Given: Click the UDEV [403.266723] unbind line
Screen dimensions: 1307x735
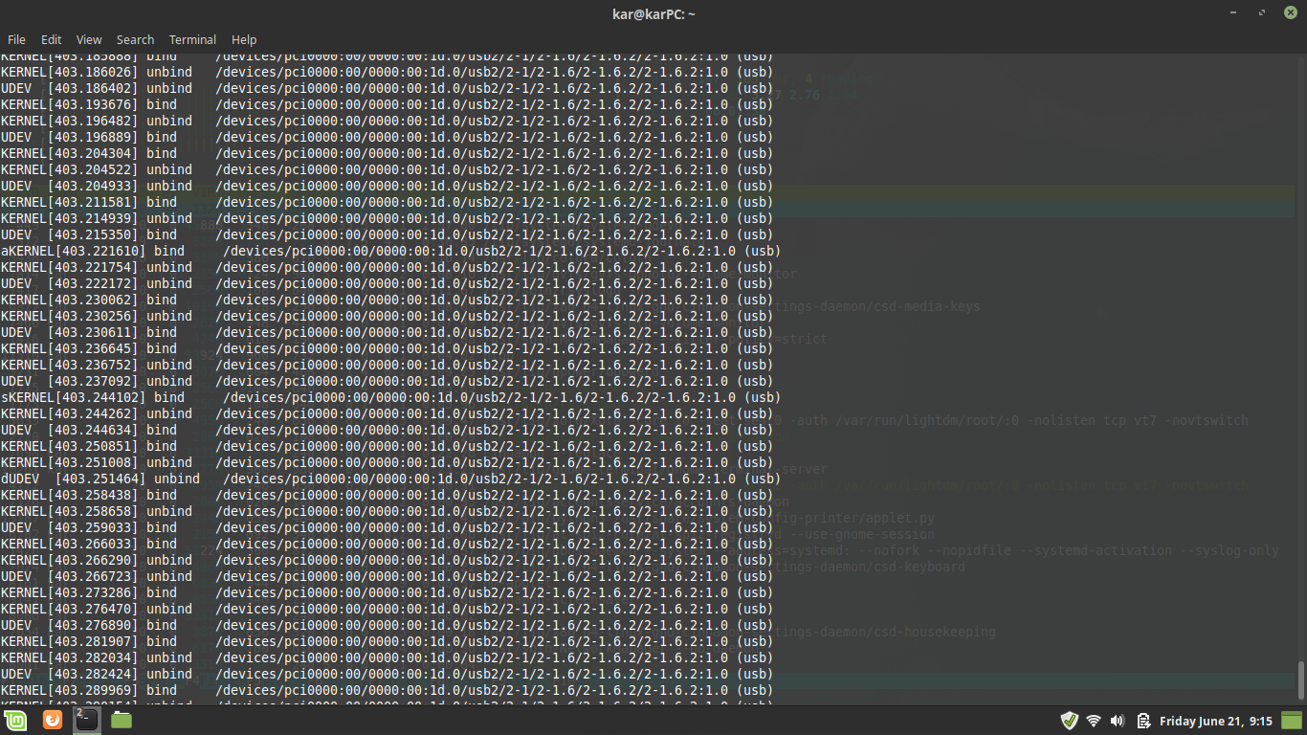Looking at the screenshot, I should click(387, 576).
